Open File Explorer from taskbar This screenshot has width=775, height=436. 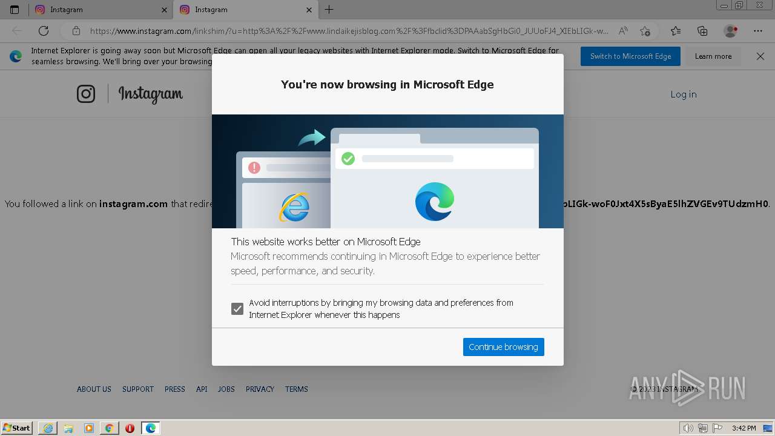click(x=68, y=428)
